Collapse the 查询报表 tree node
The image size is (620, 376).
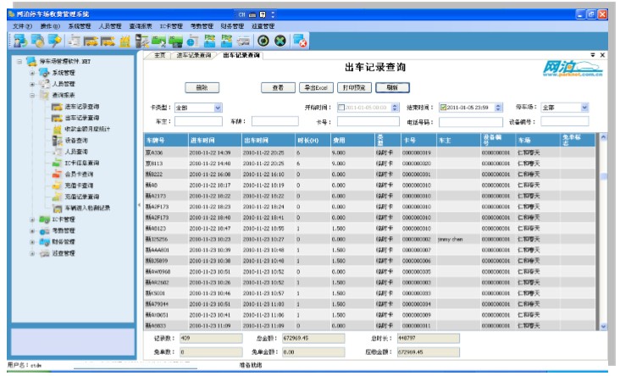point(32,96)
